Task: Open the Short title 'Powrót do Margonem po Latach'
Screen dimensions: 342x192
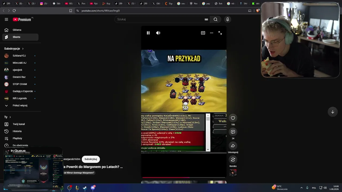Action: click(x=93, y=167)
